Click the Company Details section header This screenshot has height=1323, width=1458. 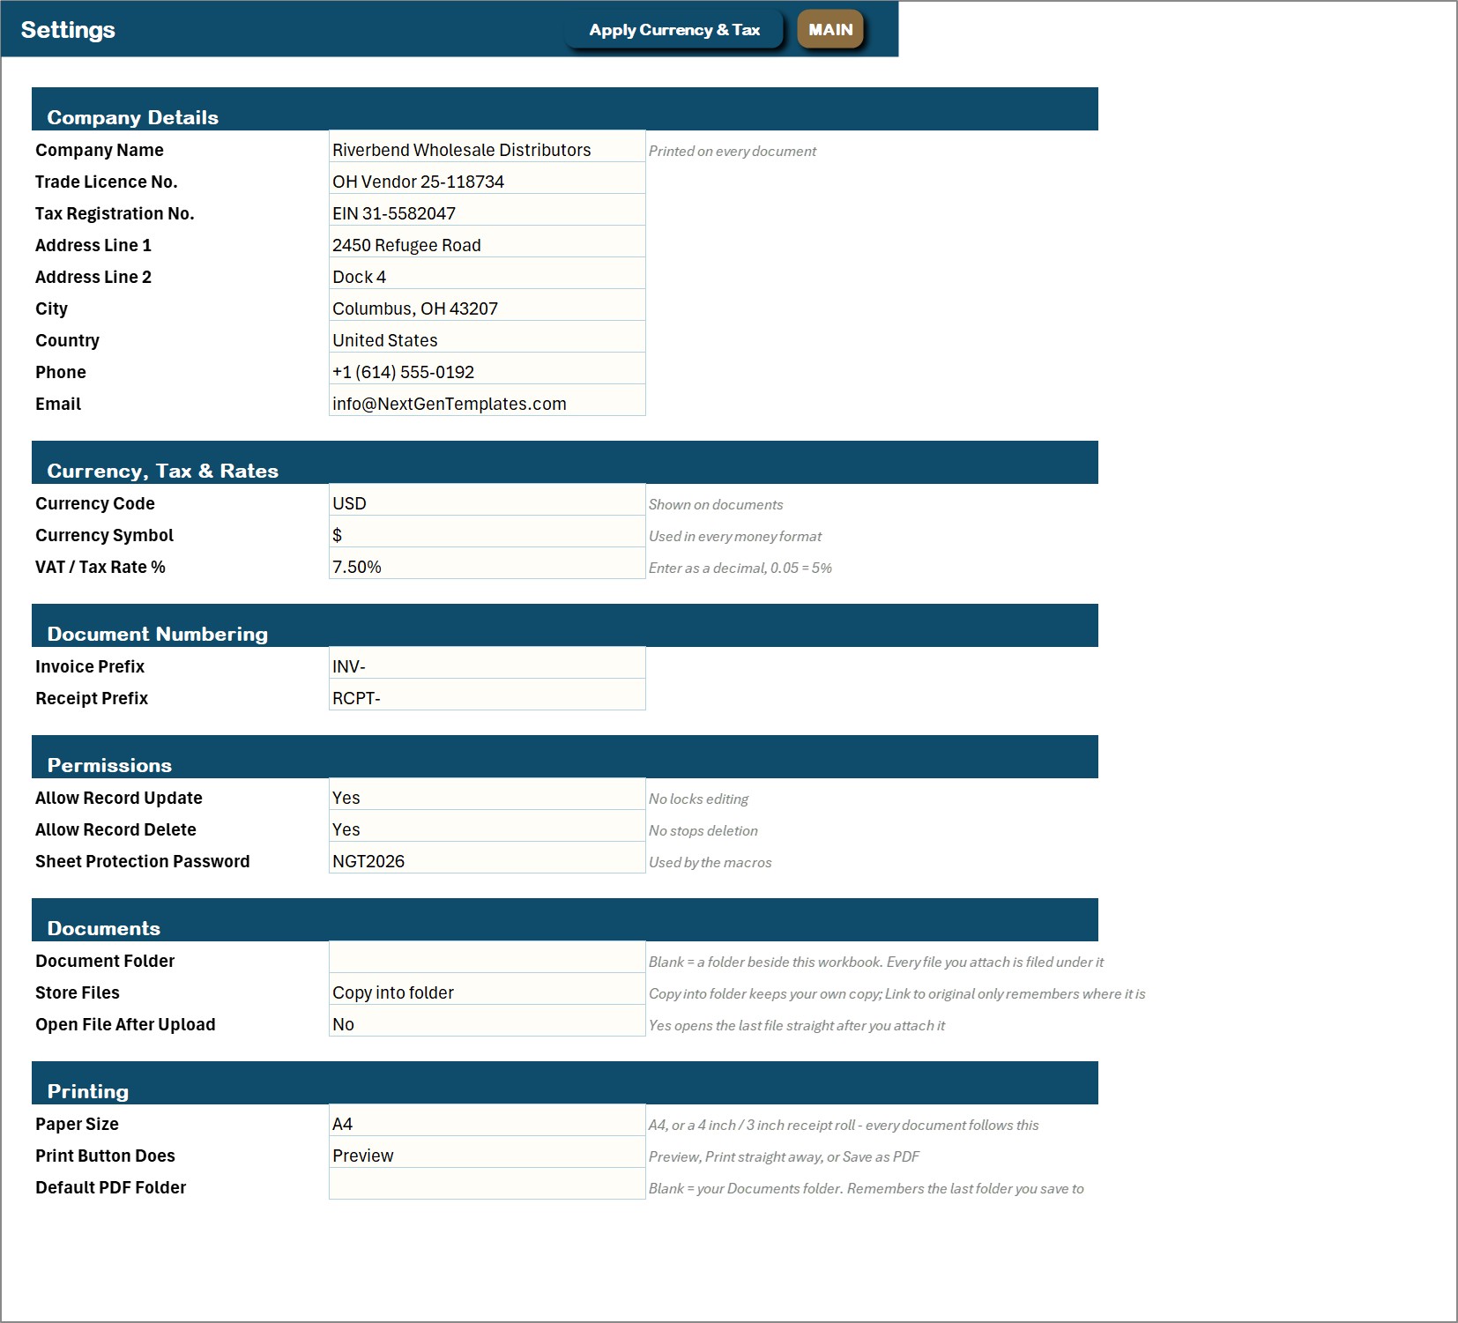pyautogui.click(x=564, y=109)
